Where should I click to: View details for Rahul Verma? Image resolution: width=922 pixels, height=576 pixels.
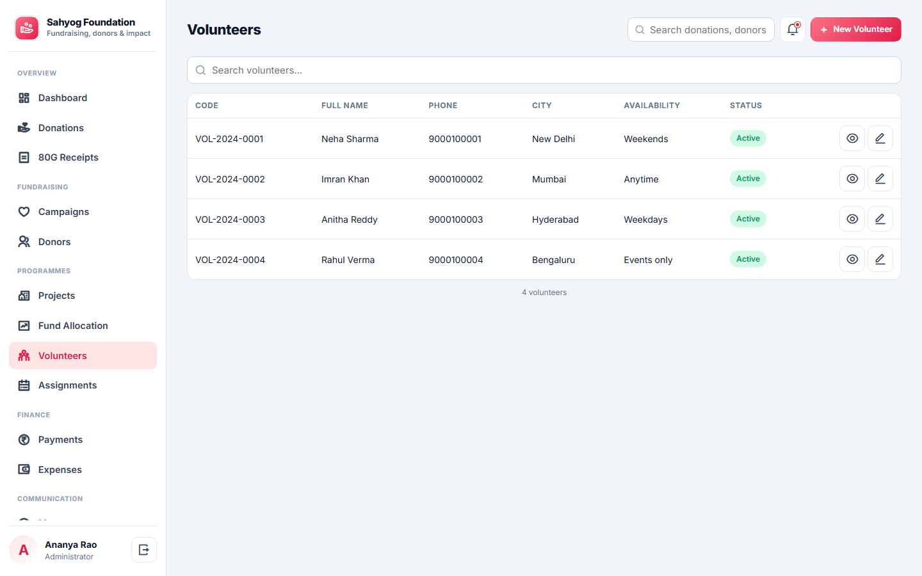(852, 259)
